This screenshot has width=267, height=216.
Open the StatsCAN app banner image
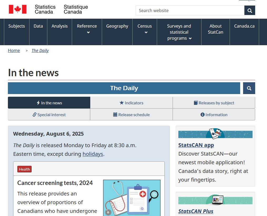click(x=215, y=133)
